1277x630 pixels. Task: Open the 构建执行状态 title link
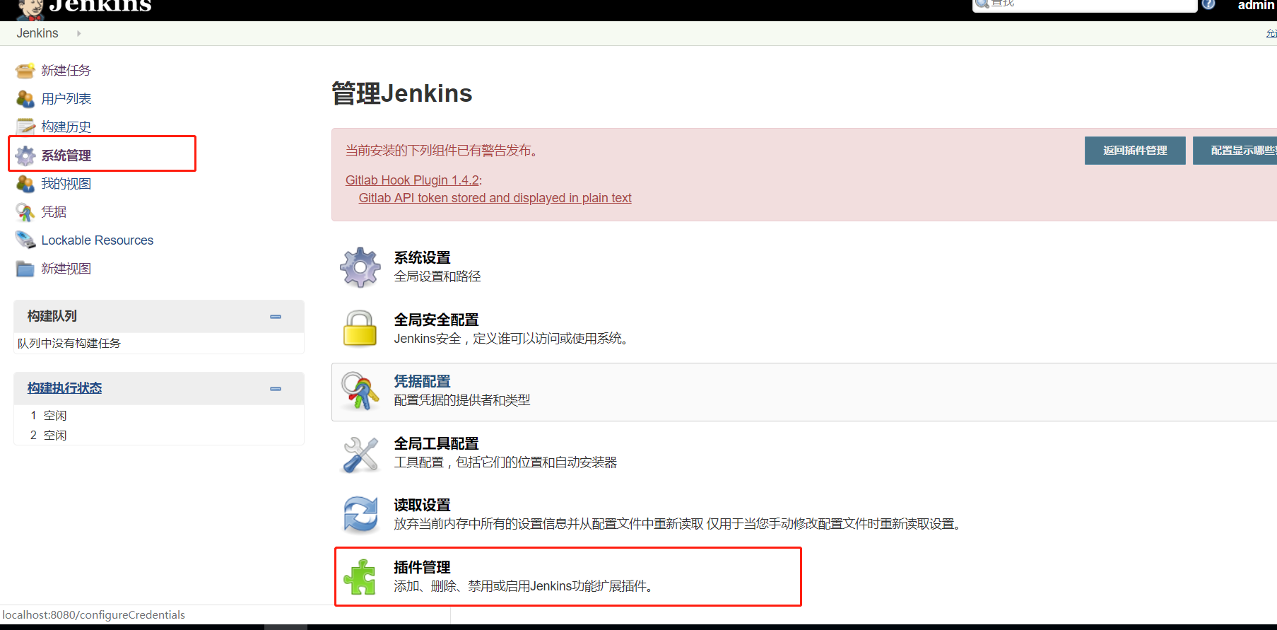coord(64,388)
